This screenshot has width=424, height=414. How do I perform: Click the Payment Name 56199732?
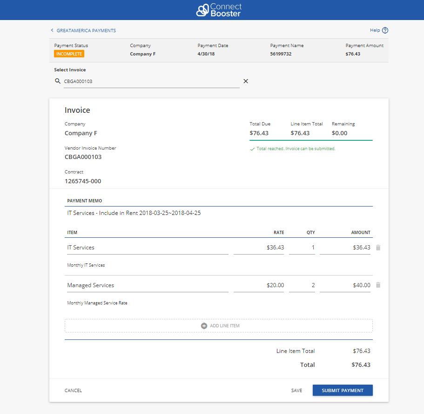pos(281,54)
